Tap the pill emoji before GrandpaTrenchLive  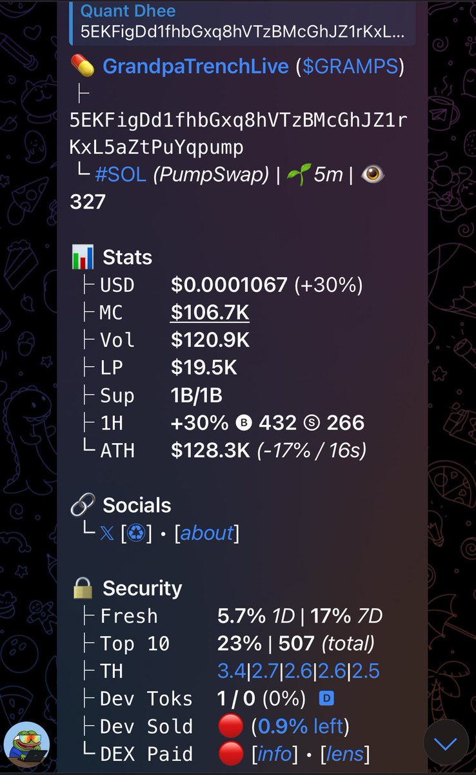[82, 67]
